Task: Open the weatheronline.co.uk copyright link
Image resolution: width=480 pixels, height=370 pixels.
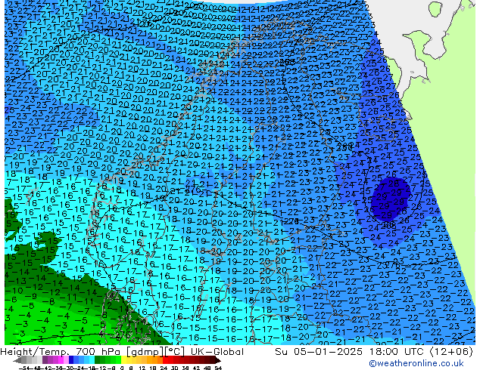Action: tap(416, 363)
